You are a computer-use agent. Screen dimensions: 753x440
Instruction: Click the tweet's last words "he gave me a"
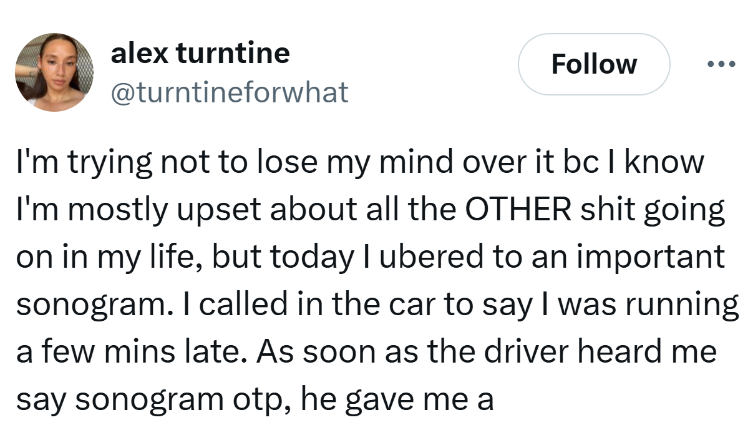397,399
